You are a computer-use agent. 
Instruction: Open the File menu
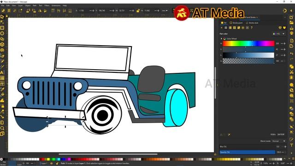[2, 6]
